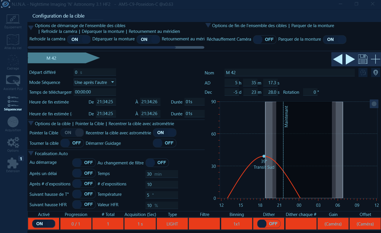Click the Température value field
Screen dimensions: 381x233
click(162, 195)
